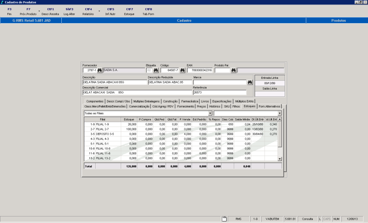
Task: Click the Produto Pai code field
Action: 222,70
